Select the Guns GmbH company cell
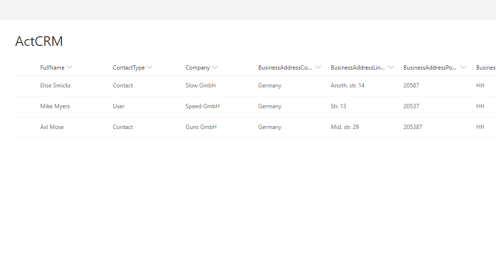Image resolution: width=496 pixels, height=271 pixels. 201,127
